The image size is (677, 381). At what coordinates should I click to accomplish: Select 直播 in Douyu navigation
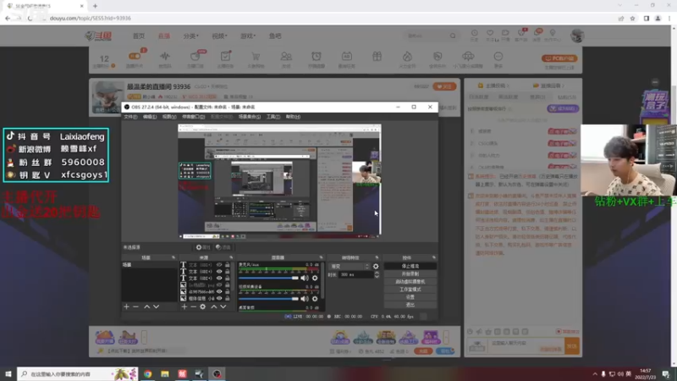pyautogui.click(x=163, y=36)
